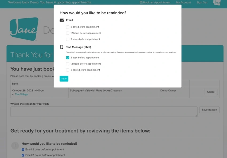Click the mobile phone SMS icon
This screenshot has width=227, height=158.
coord(62,47)
